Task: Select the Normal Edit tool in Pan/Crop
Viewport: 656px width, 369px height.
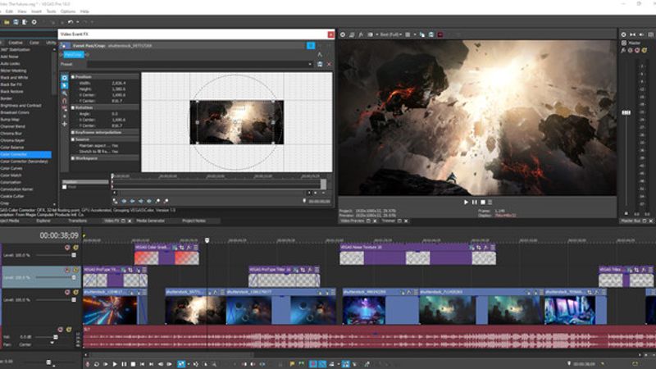Action: click(x=65, y=86)
